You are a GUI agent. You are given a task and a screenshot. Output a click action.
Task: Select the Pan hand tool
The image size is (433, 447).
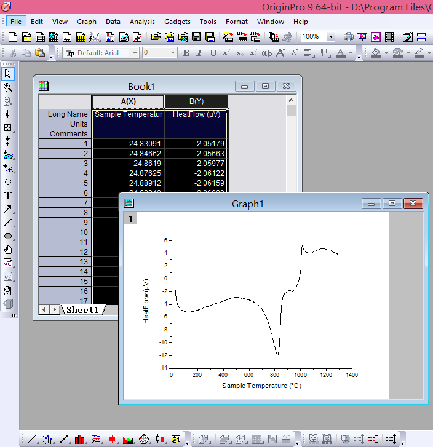(8, 250)
